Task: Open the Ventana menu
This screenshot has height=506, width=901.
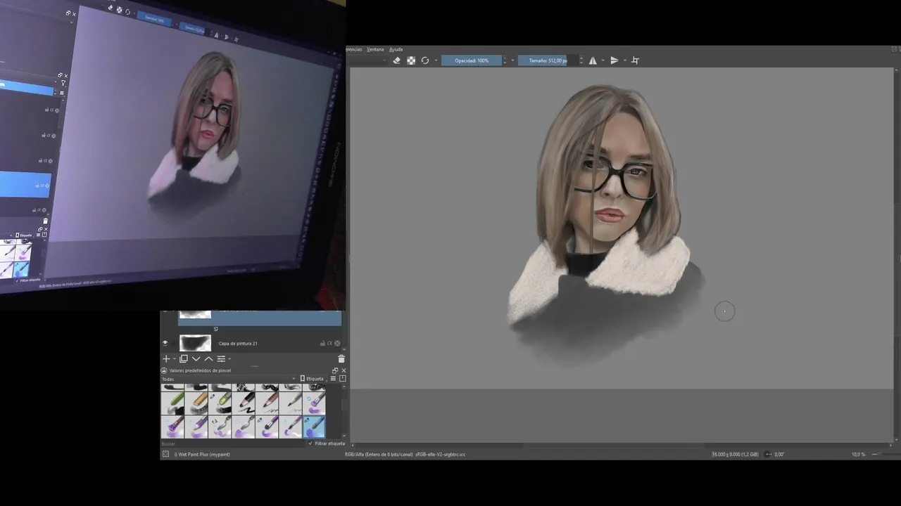Action: tap(375, 49)
